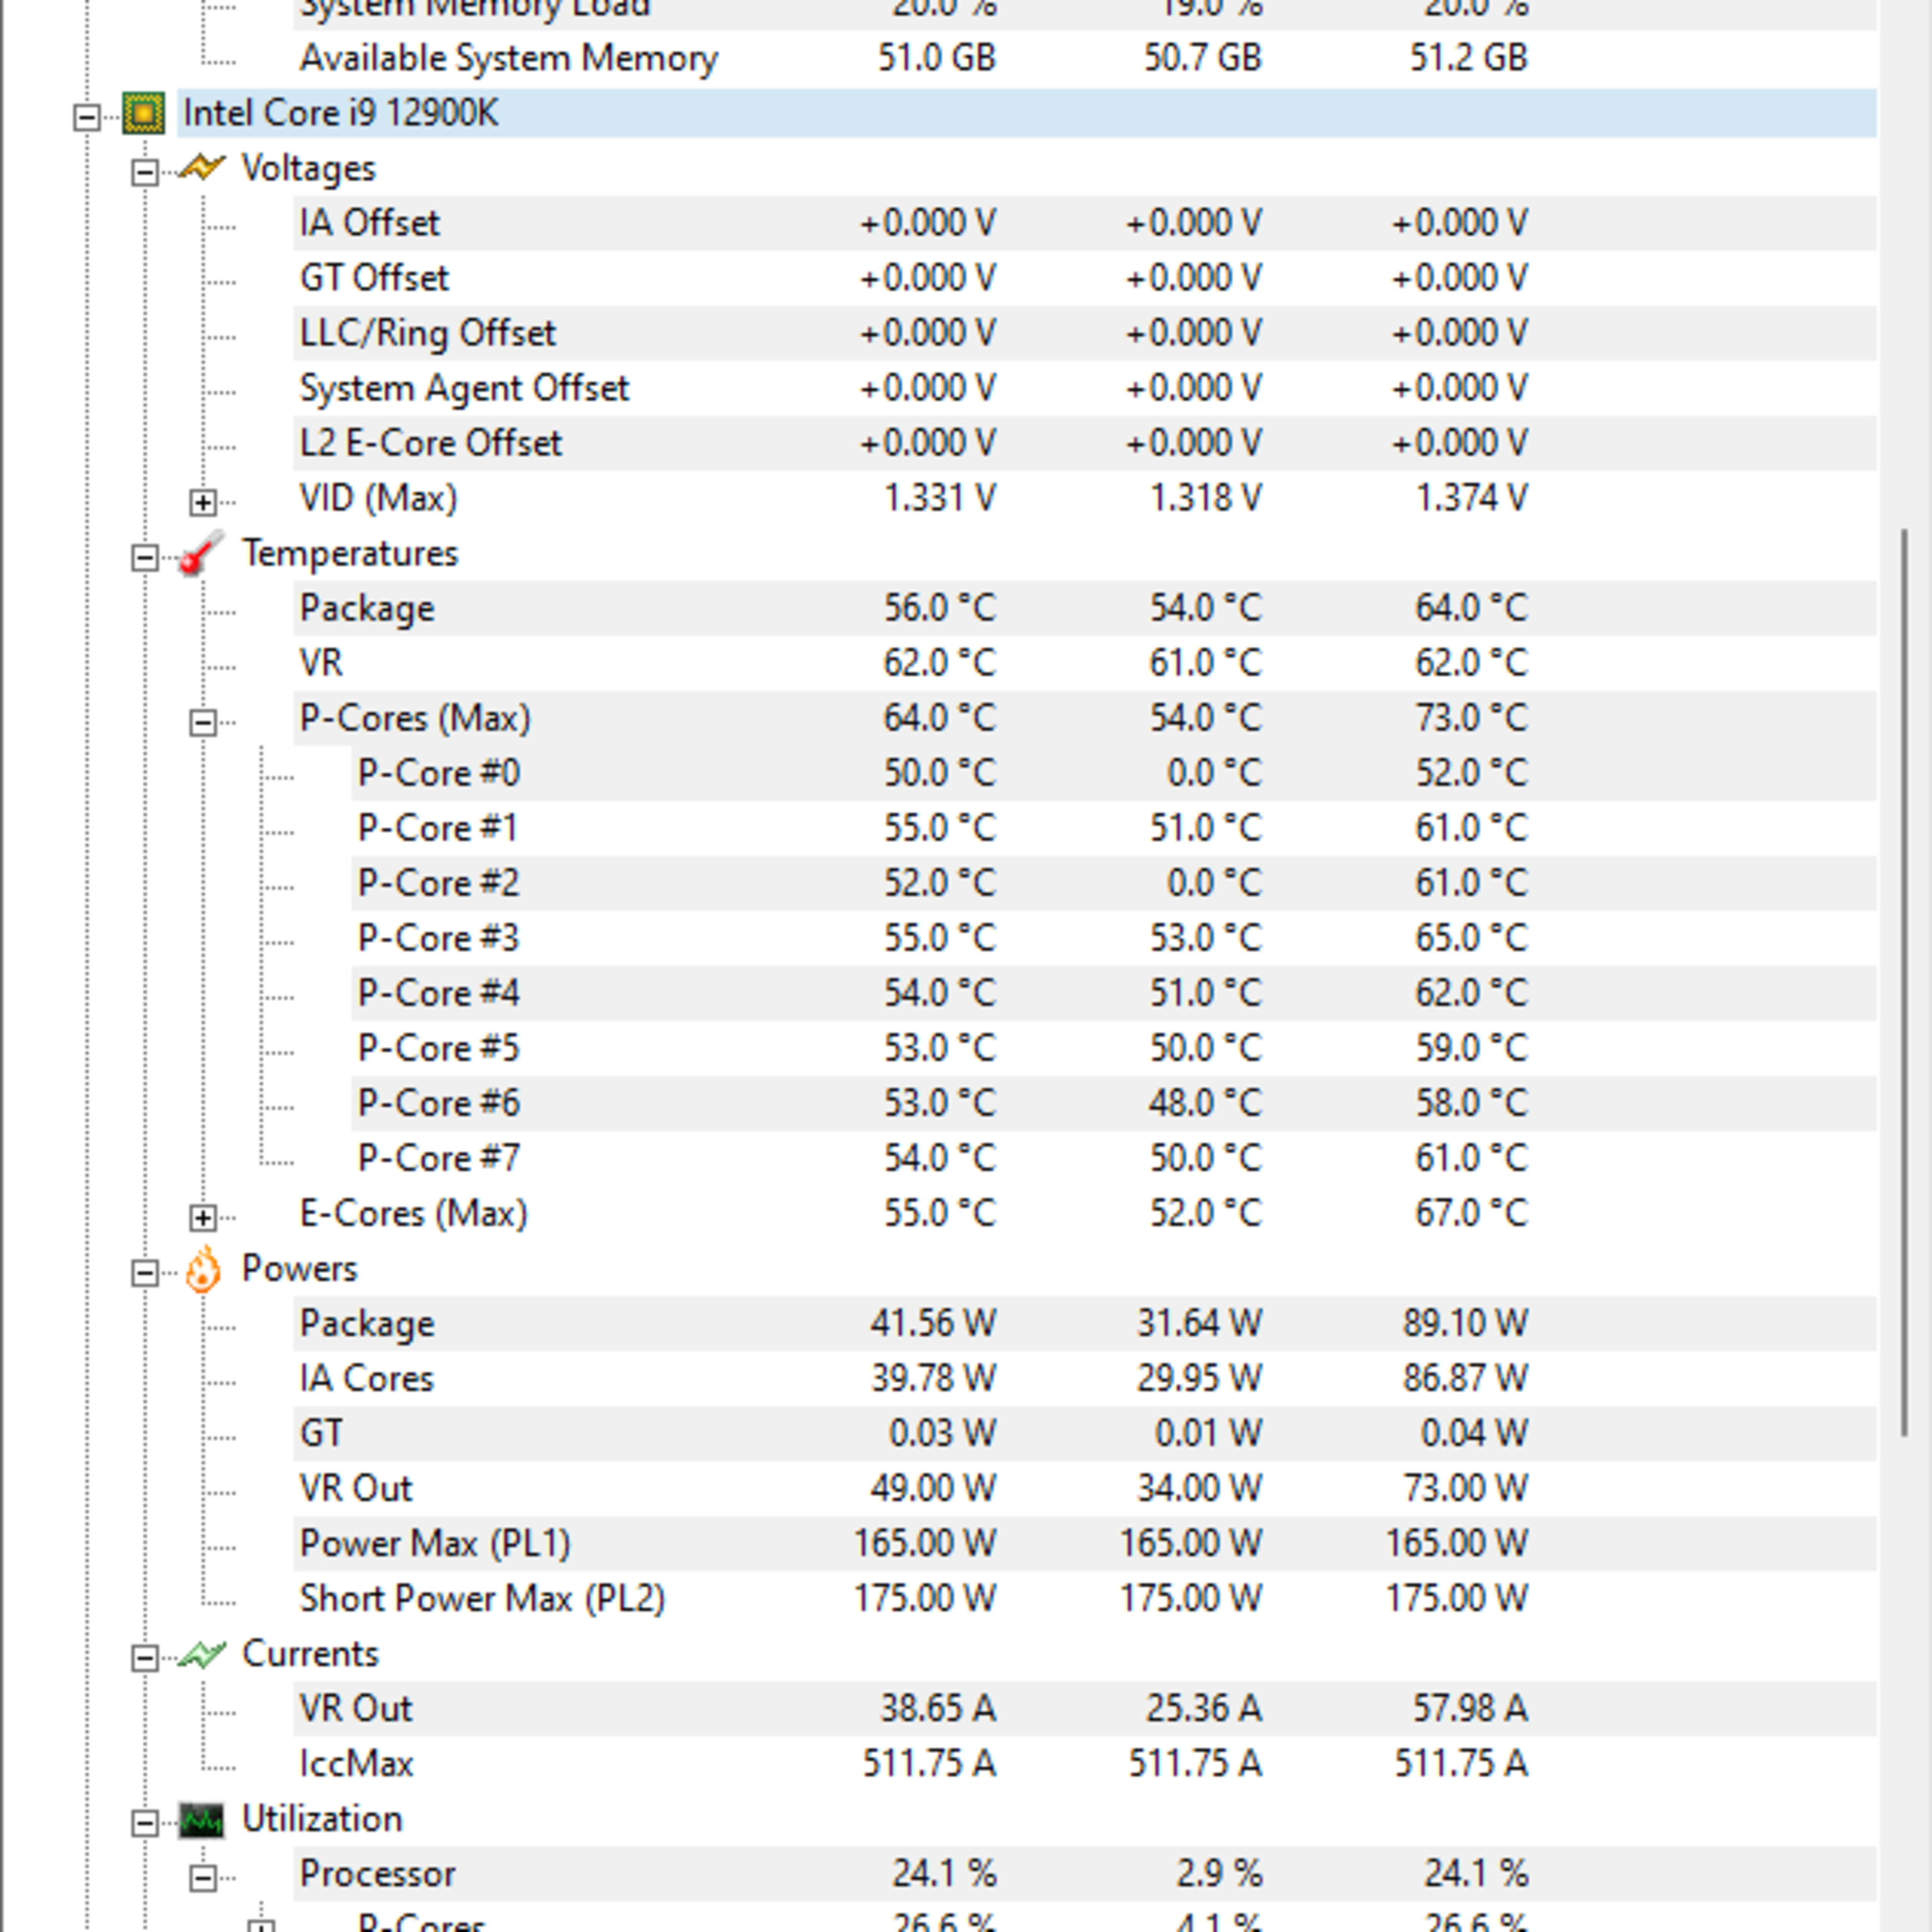
Task: Click the Powers flame icon
Action: point(203,1269)
